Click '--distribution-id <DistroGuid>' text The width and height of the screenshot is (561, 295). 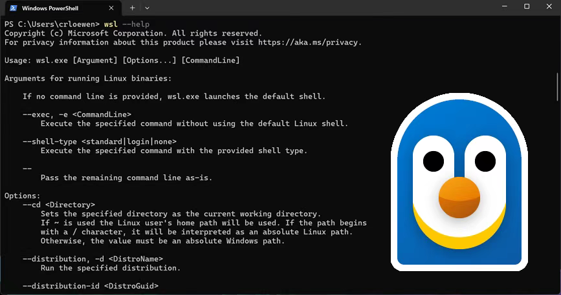(91, 286)
